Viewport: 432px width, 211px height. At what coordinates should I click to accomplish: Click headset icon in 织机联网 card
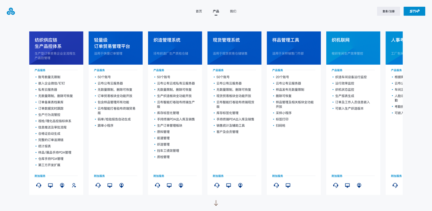(x=335, y=185)
